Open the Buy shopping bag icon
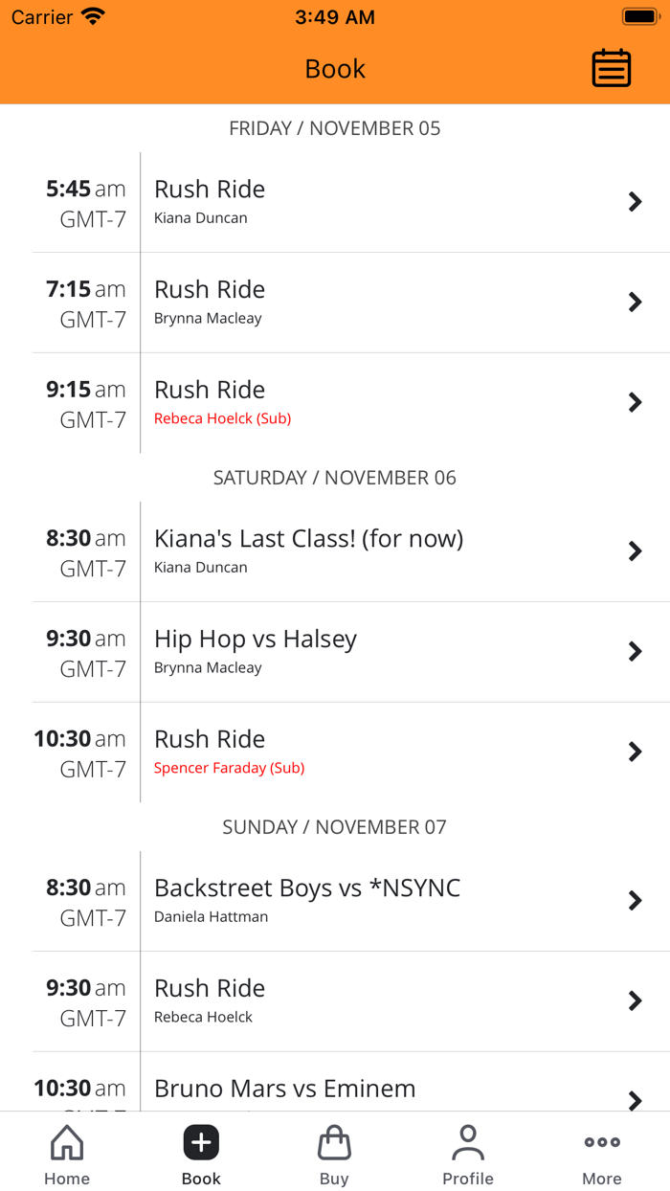 point(334,1142)
